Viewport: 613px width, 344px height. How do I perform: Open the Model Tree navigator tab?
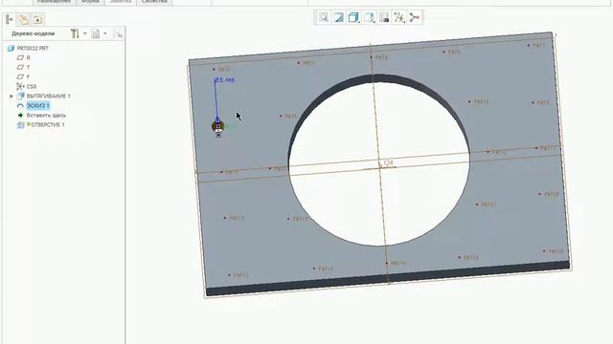(10, 19)
